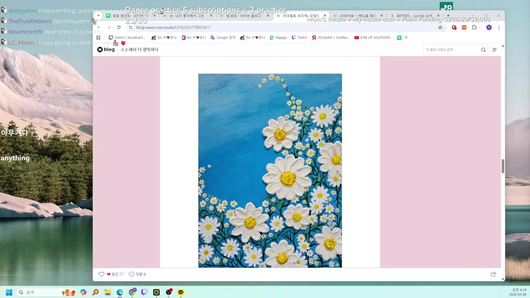The width and height of the screenshot is (530, 298).
Task: Open IOW OF SOLIPSISM... bookmark
Action: 373,37
